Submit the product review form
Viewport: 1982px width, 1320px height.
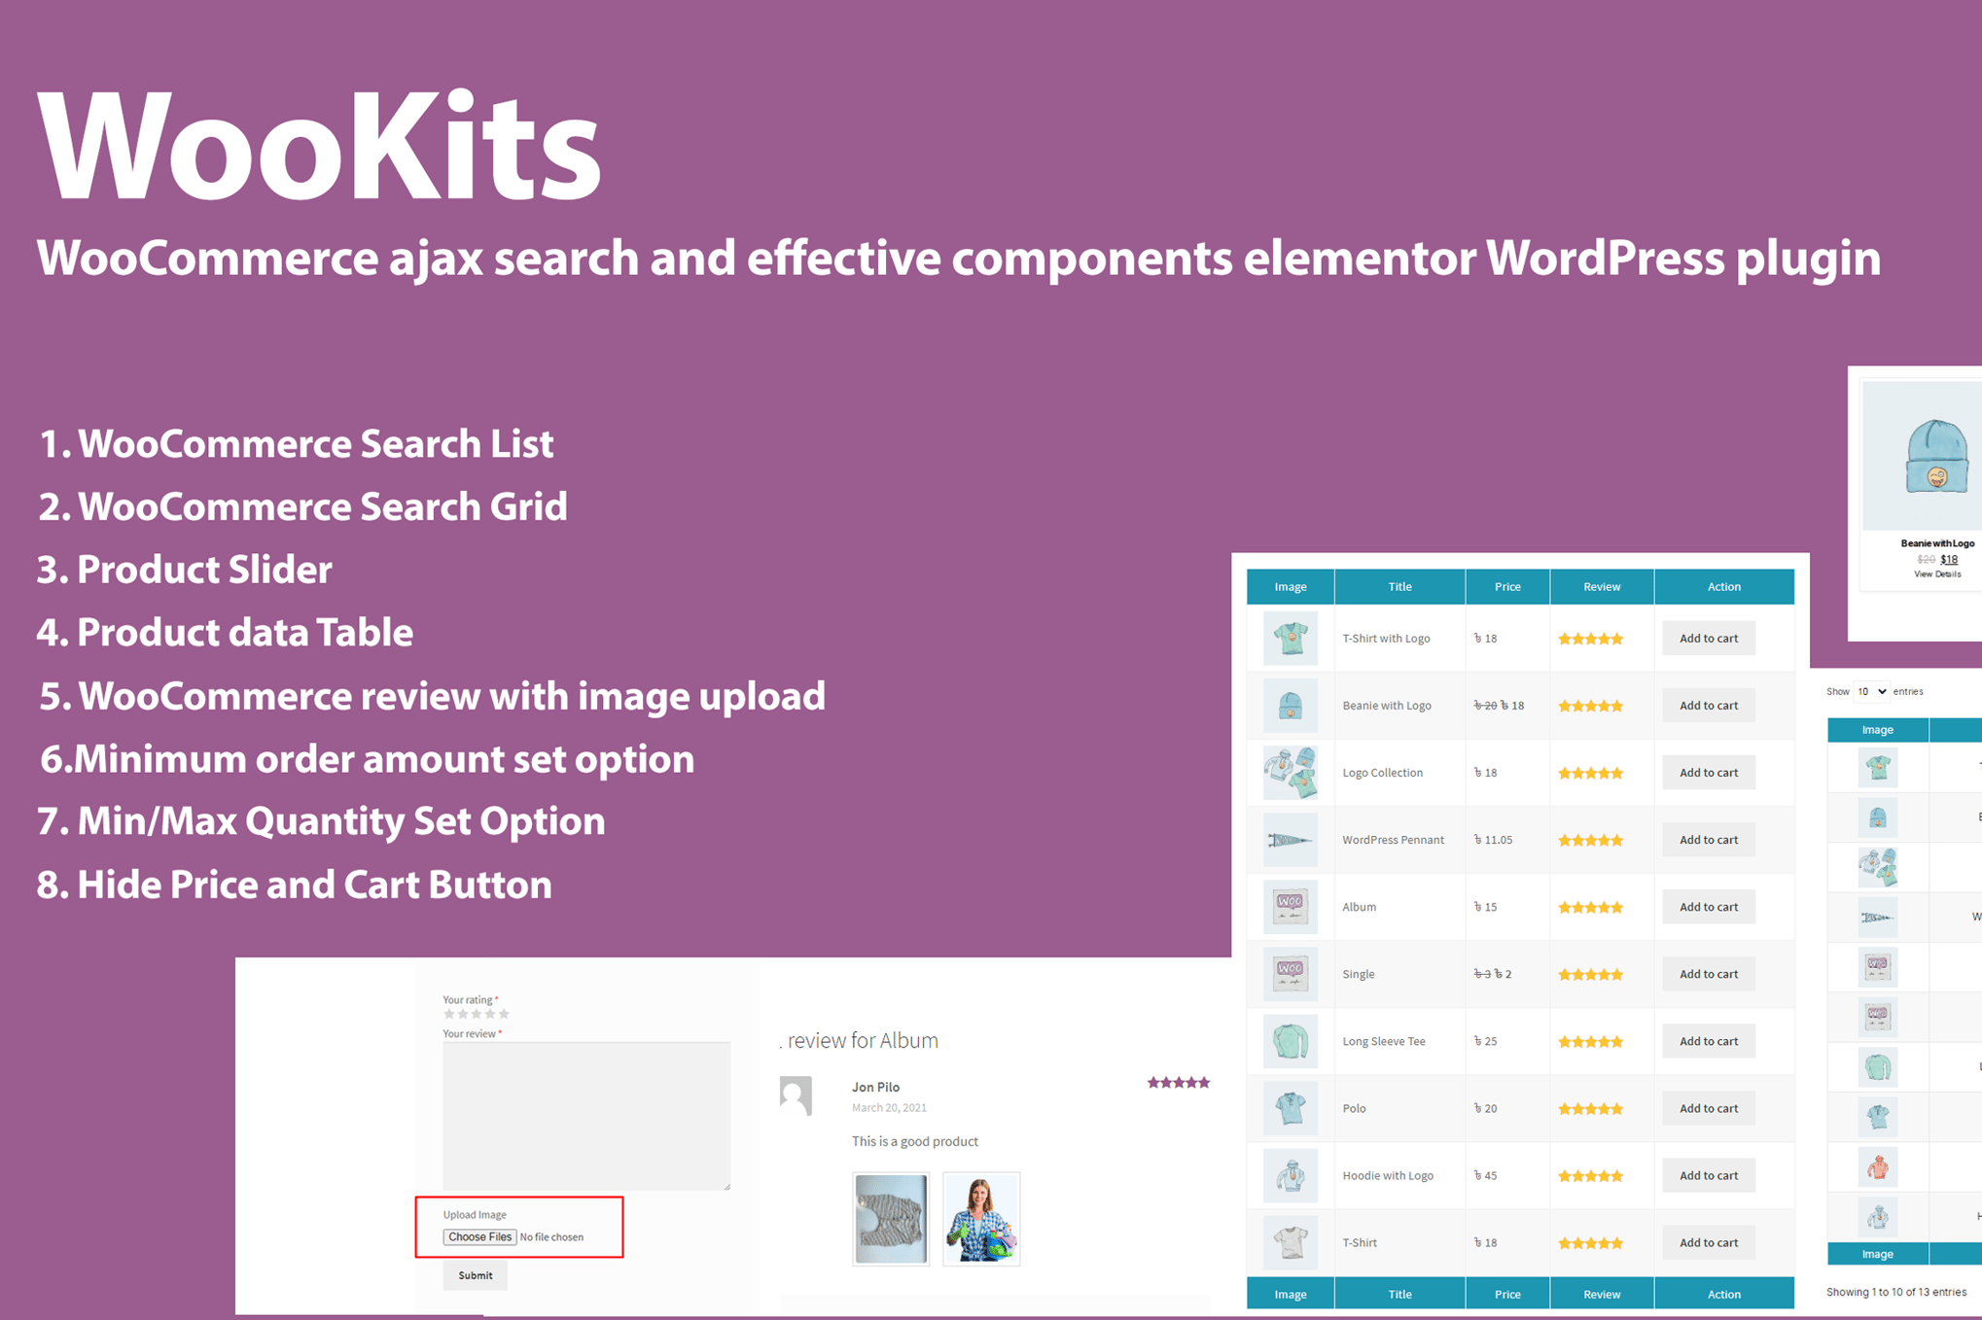476,1275
